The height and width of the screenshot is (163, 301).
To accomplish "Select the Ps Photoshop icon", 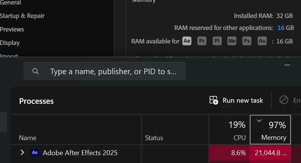I will point(247,41).
